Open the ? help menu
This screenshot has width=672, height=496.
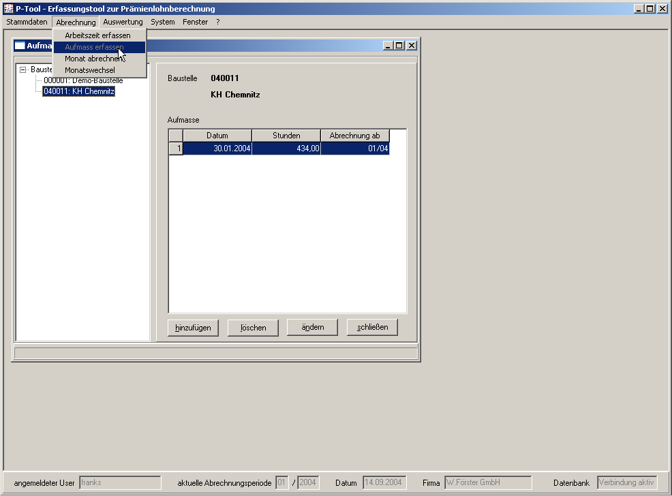coord(218,22)
